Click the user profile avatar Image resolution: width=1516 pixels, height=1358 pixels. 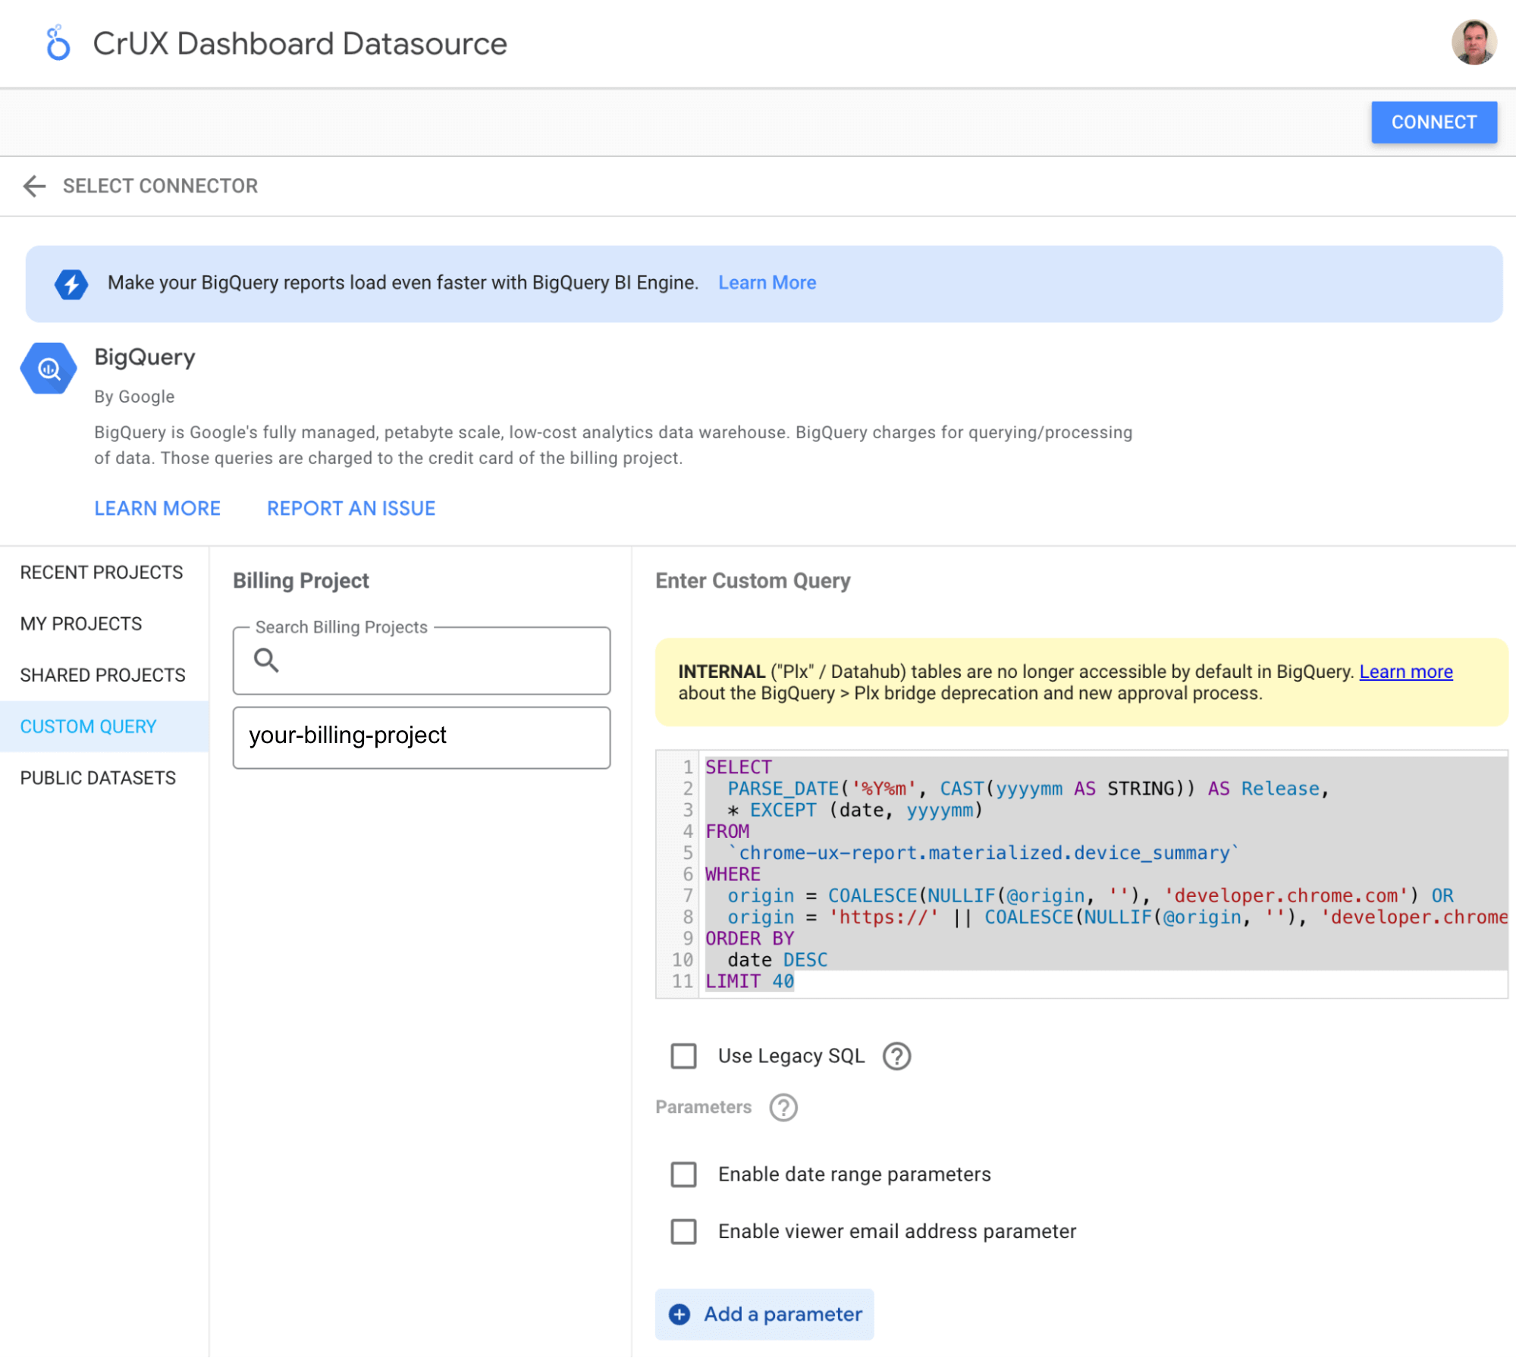(1474, 43)
